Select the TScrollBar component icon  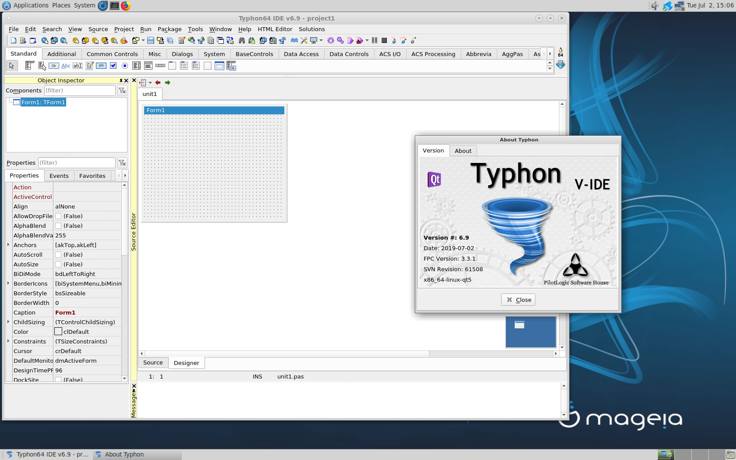160,66
